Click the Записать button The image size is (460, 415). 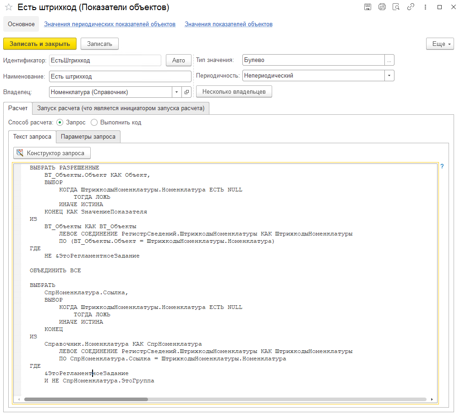(99, 44)
